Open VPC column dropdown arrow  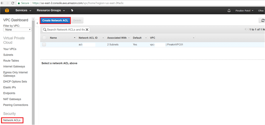tap(193, 38)
